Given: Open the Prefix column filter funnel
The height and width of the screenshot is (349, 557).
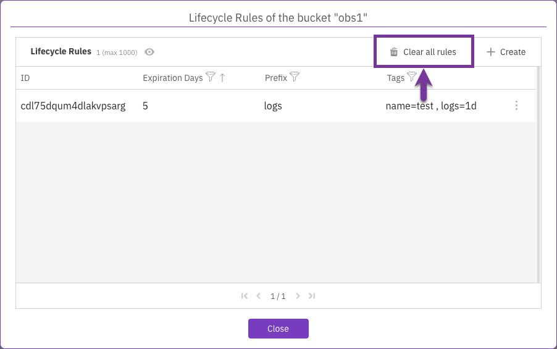Looking at the screenshot, I should pos(295,77).
